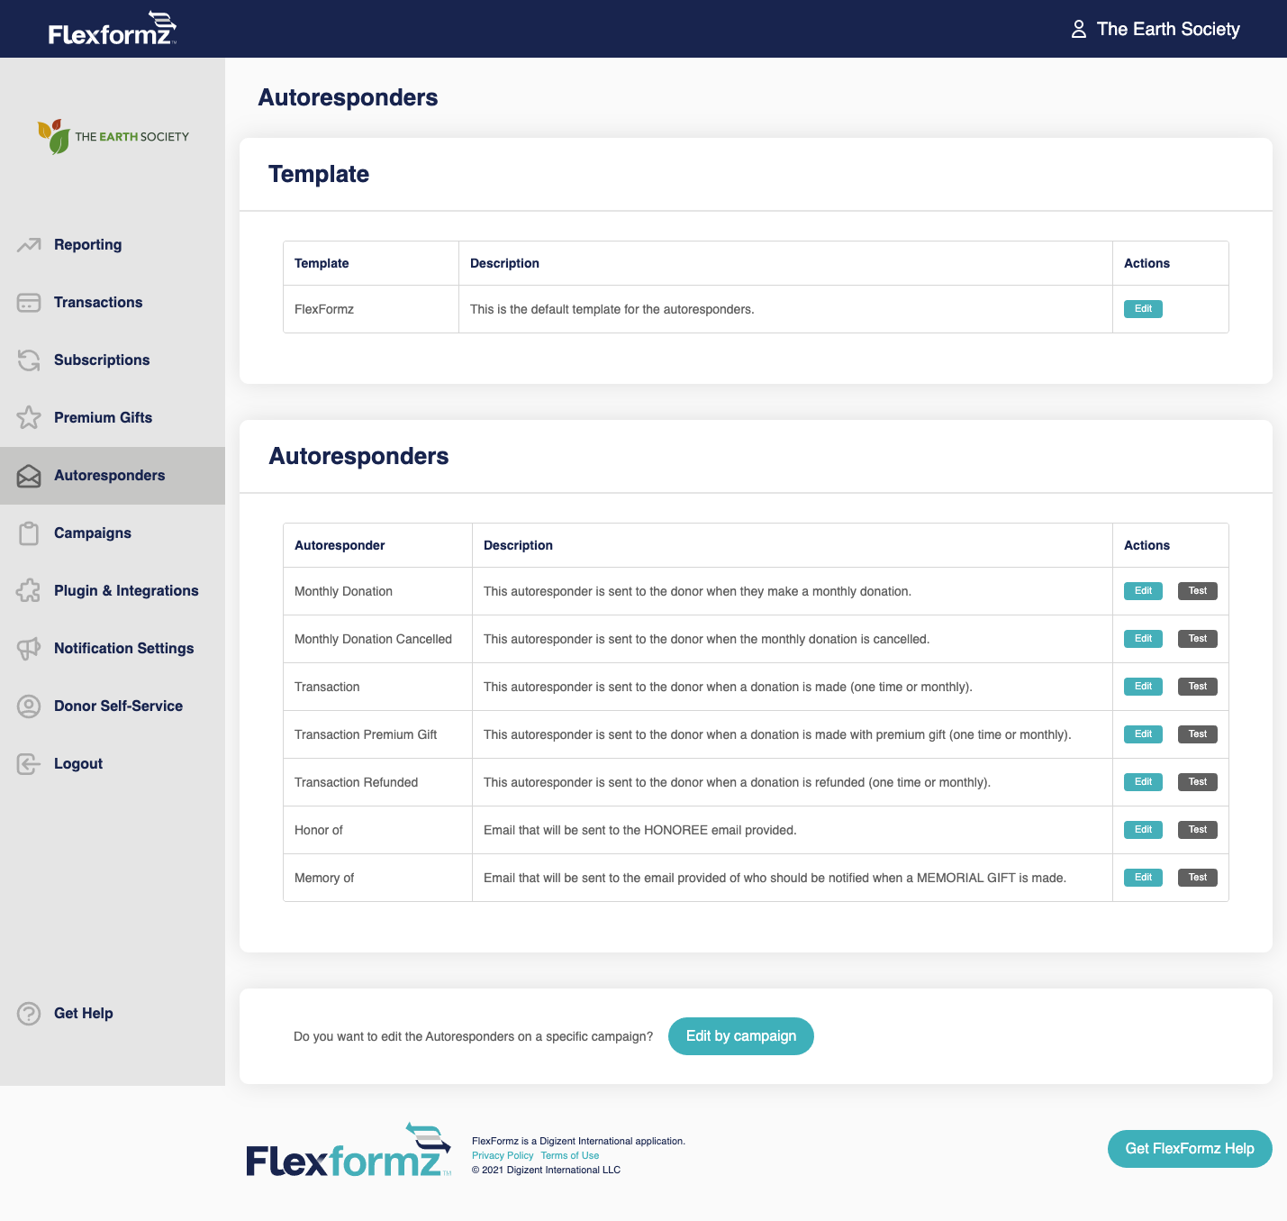1287x1221 pixels.
Task: Open the Privacy Policy link
Action: pos(503,1155)
